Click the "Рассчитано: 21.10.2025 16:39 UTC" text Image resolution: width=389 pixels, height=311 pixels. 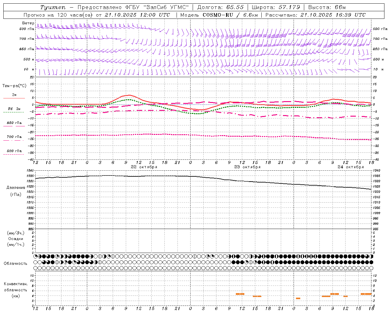click(315, 15)
